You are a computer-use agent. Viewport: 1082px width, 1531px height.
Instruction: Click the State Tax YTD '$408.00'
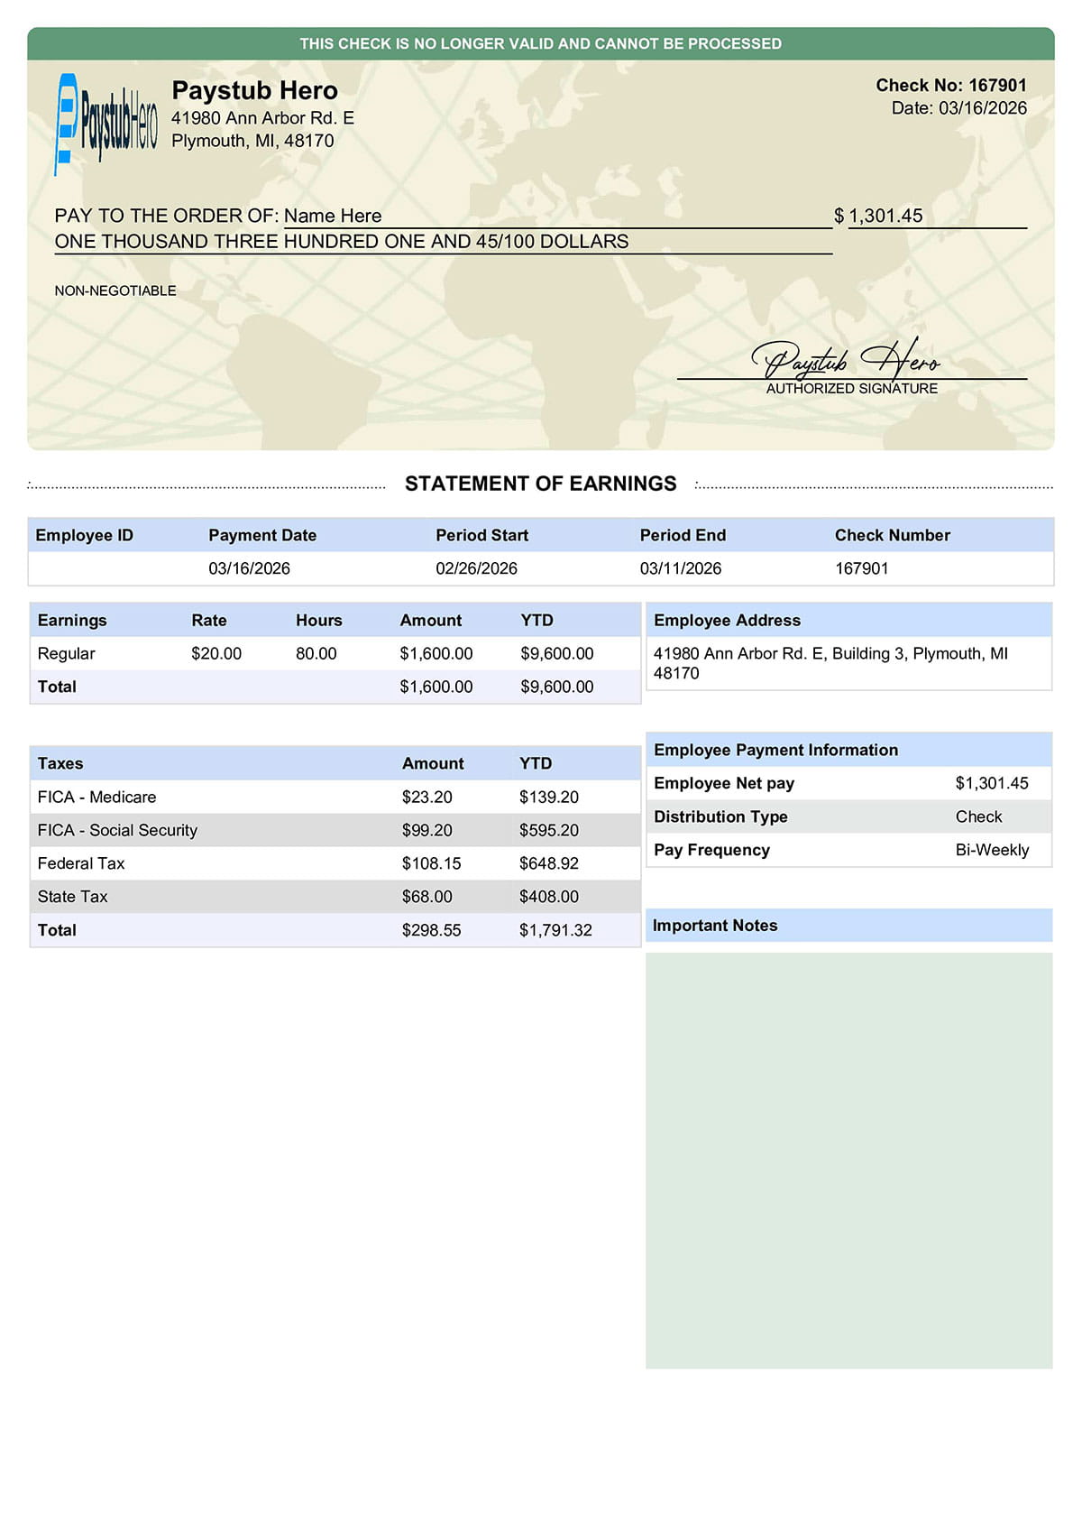pos(549,897)
